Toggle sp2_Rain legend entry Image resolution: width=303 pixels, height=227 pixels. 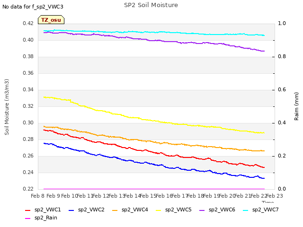click(41, 218)
